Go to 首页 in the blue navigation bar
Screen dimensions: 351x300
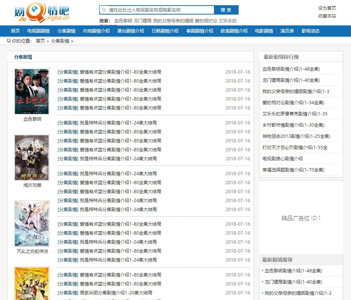(15, 31)
